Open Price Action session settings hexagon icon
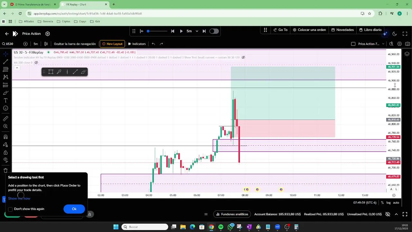 pyautogui.click(x=48, y=34)
